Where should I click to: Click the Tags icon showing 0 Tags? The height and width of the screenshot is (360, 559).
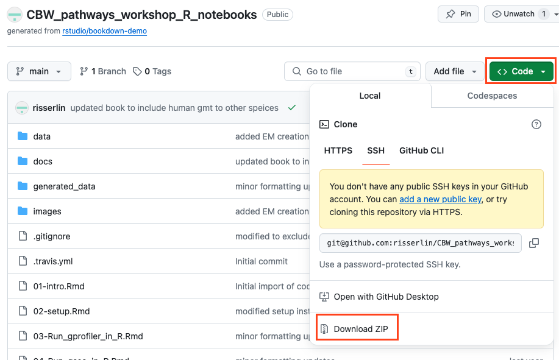click(x=137, y=71)
